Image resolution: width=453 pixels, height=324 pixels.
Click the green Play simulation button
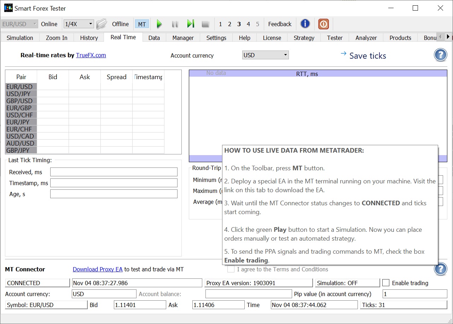pyautogui.click(x=159, y=24)
